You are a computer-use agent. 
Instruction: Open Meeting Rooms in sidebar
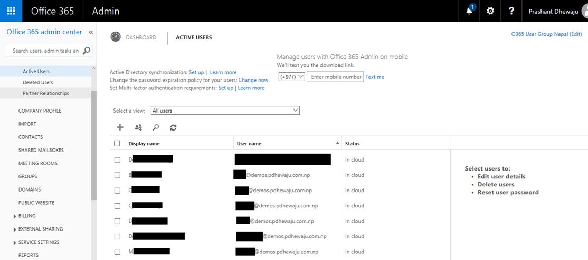(x=38, y=163)
